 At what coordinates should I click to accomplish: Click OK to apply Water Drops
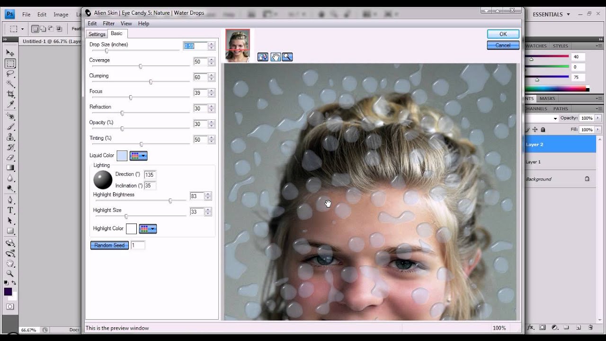coord(503,34)
